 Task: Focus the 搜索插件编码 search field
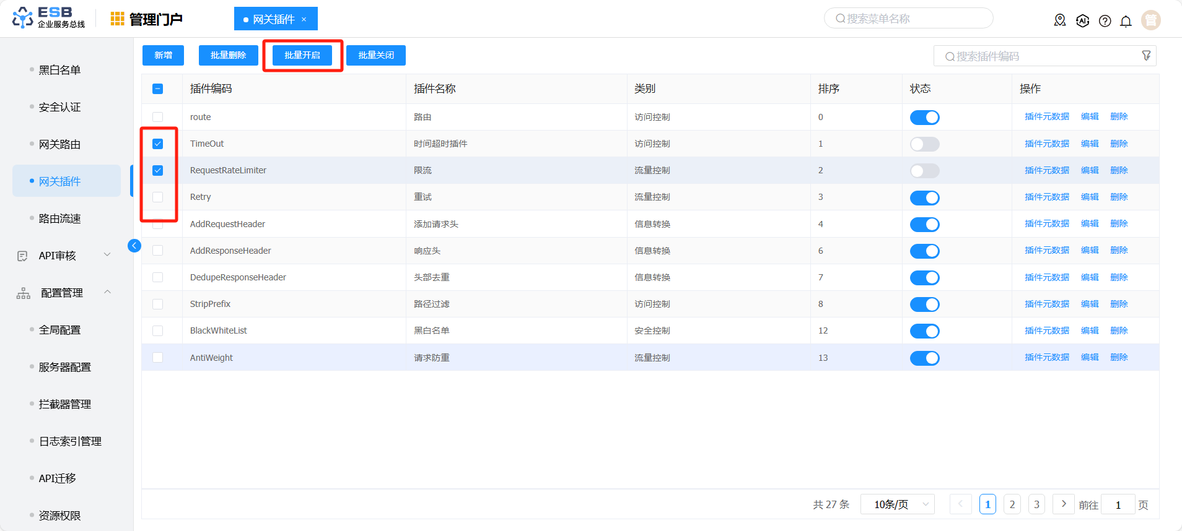(1041, 56)
